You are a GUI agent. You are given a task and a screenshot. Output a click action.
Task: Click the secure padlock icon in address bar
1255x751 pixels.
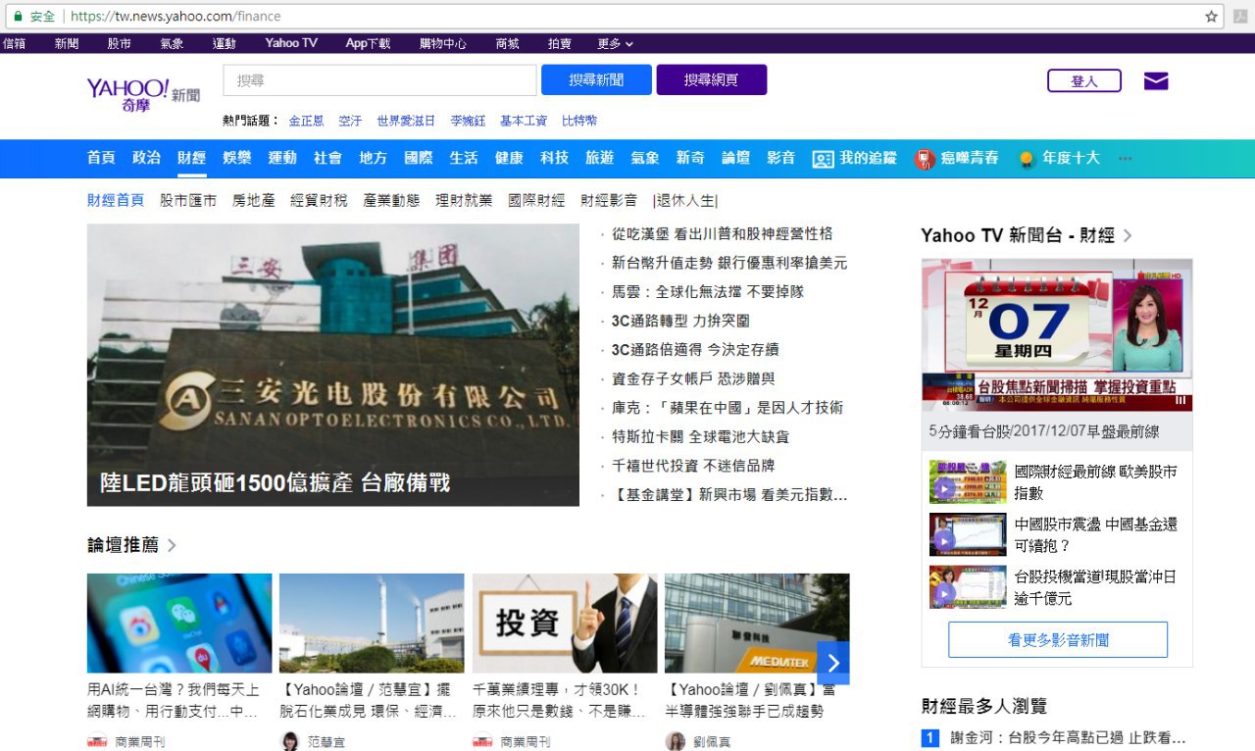pos(17,17)
